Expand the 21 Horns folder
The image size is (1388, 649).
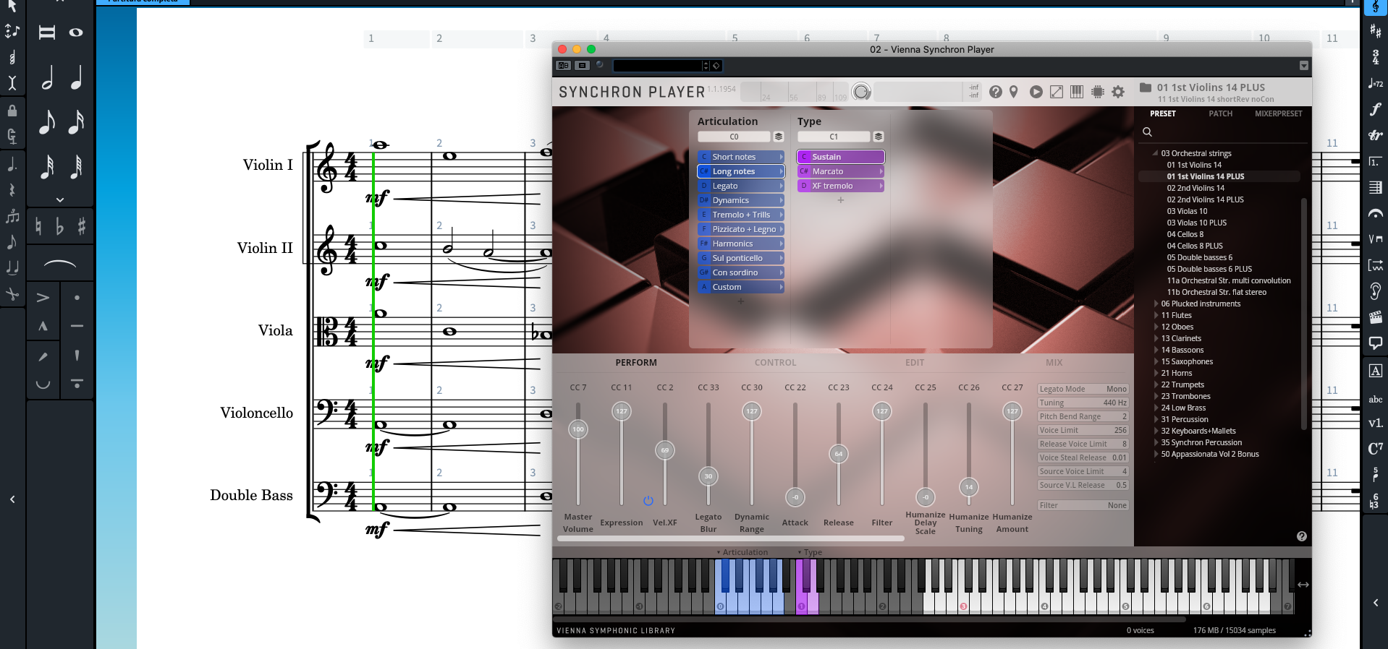(1156, 373)
